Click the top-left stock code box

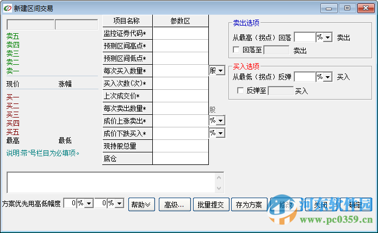[30, 24]
